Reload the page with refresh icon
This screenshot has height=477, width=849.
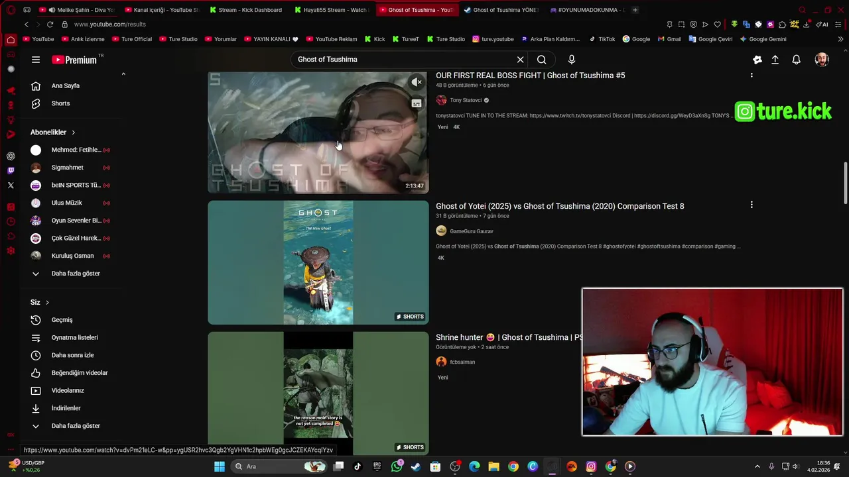pyautogui.click(x=50, y=25)
